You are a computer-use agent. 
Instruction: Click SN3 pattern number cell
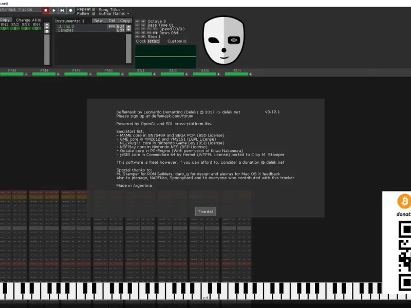click(26, 29)
